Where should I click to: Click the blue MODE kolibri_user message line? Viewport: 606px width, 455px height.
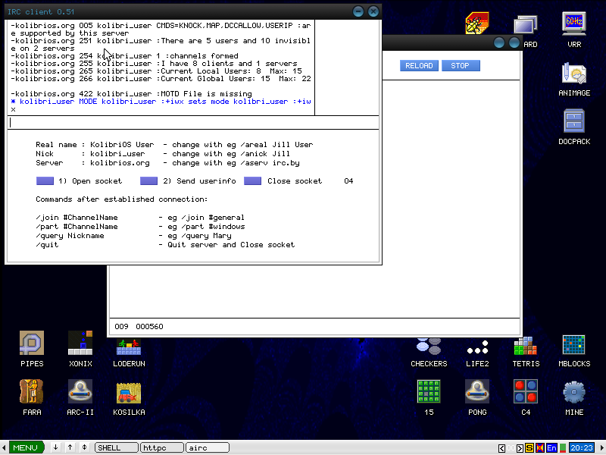[x=161, y=102]
